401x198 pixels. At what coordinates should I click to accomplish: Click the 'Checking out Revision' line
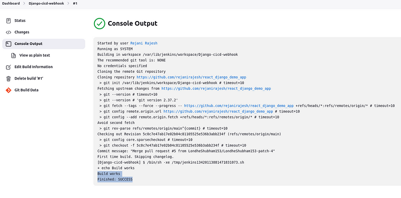click(189, 134)
